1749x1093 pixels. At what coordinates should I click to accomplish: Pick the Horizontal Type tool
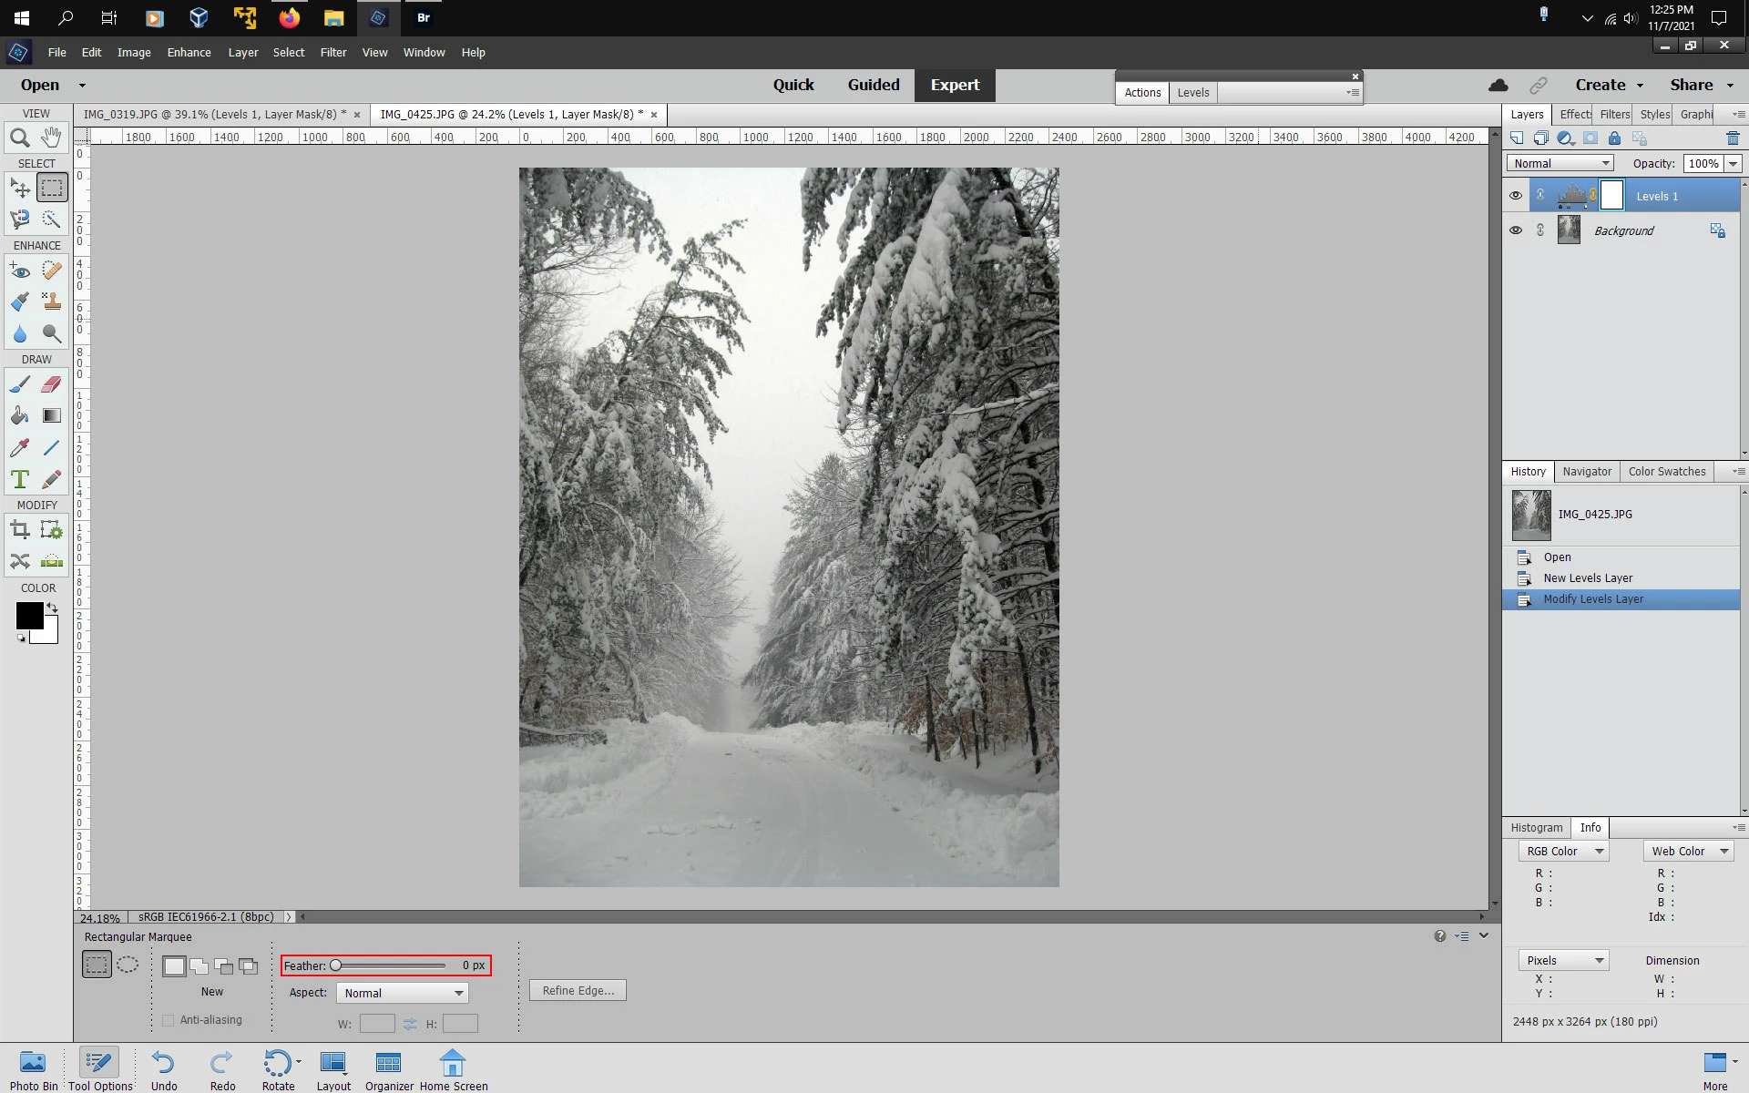[20, 479]
